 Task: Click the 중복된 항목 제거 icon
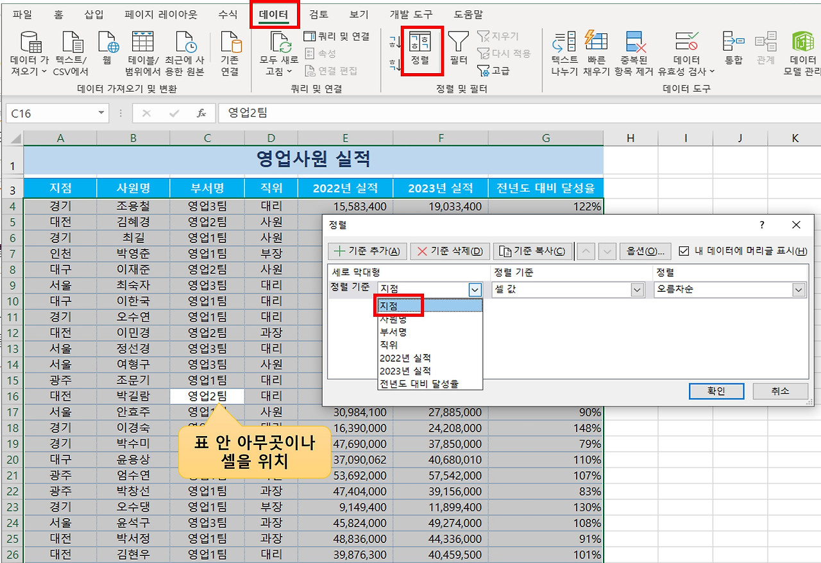click(635, 50)
